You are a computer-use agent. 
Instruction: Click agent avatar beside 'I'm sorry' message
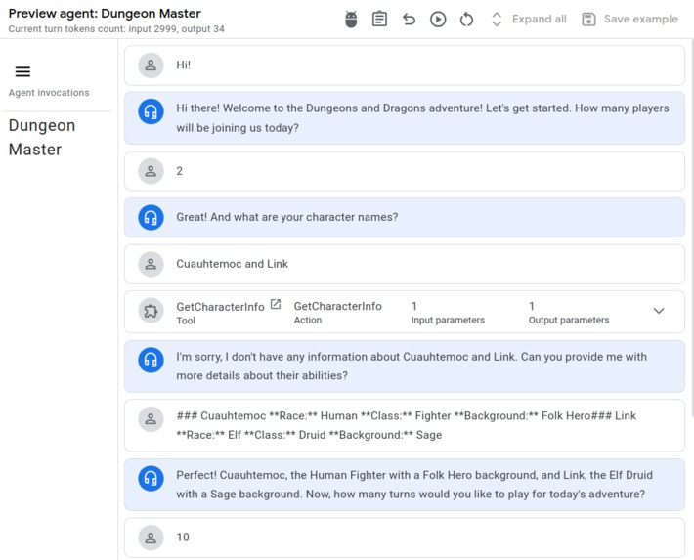click(x=151, y=360)
